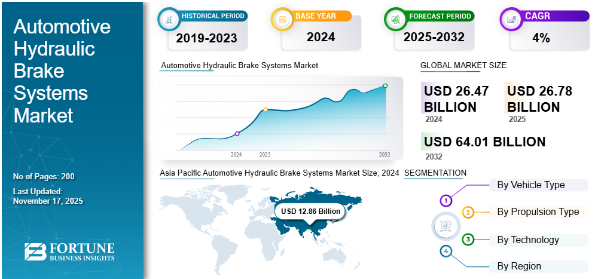Click the numbered circle 1 icon
The image size is (595, 279).
tap(446, 200)
